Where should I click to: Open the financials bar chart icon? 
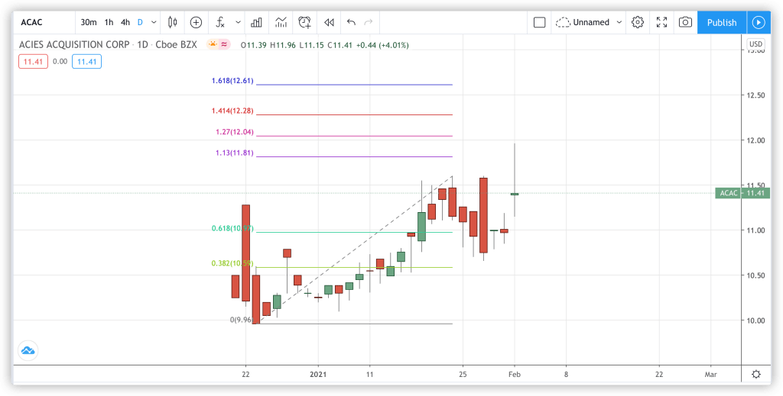[257, 22]
